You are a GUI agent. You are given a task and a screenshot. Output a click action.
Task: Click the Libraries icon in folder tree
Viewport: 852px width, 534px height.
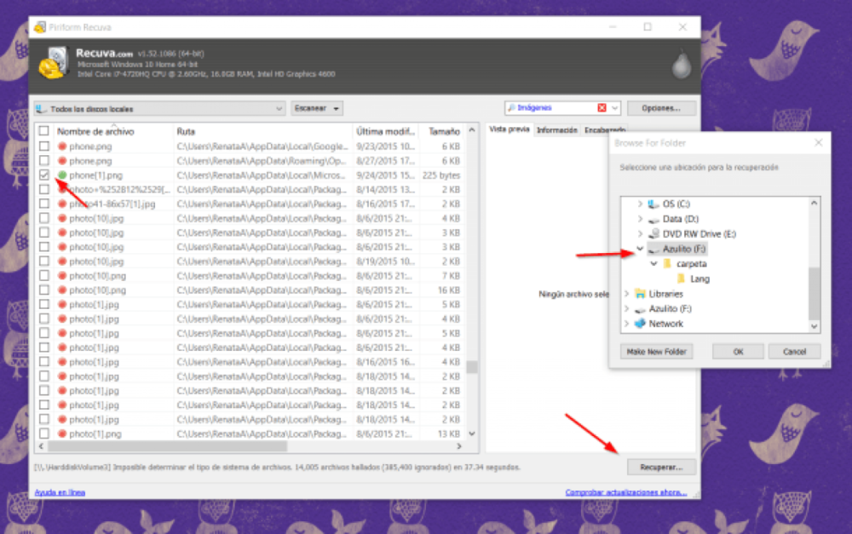pos(640,294)
